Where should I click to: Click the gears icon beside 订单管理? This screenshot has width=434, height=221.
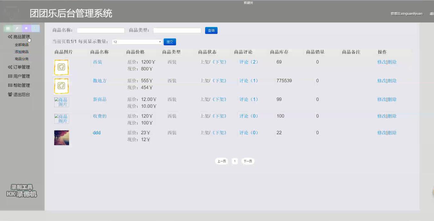tap(10, 67)
